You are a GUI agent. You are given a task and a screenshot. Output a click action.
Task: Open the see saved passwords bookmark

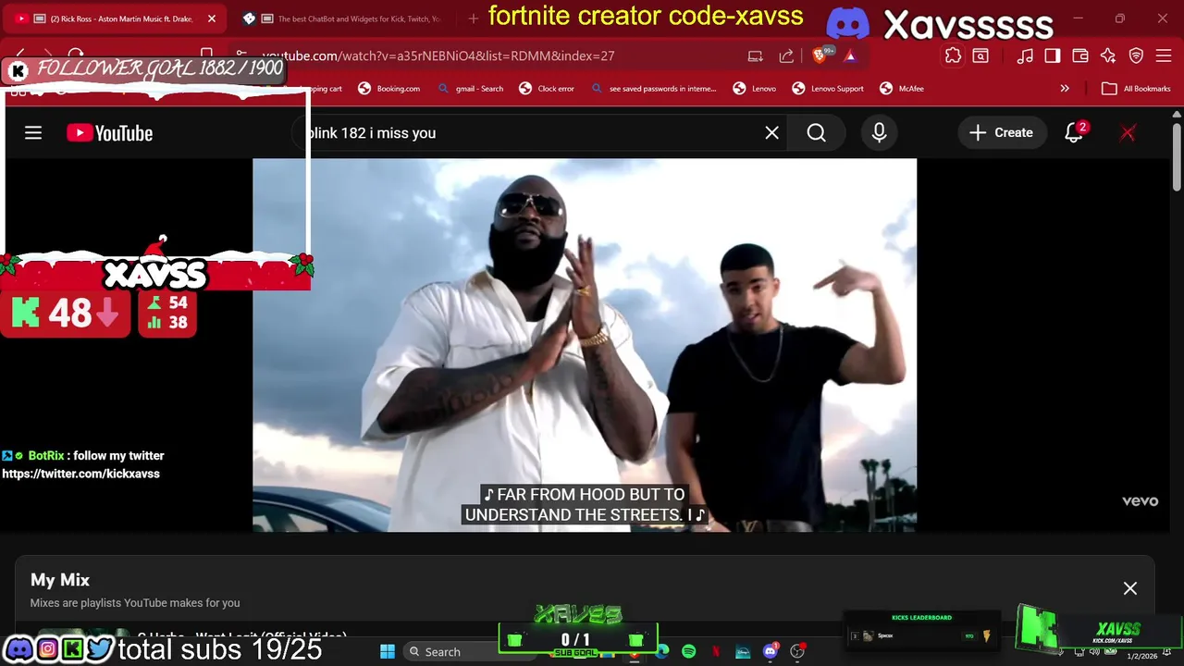click(x=654, y=89)
